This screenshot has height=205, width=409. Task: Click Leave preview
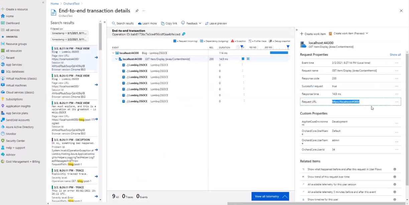(x=216, y=23)
